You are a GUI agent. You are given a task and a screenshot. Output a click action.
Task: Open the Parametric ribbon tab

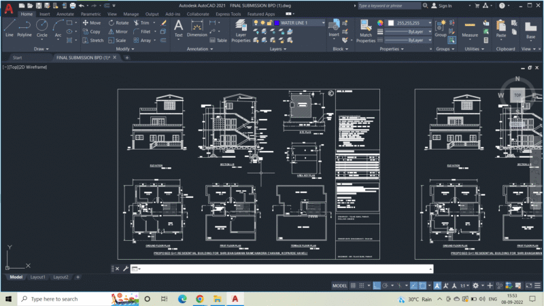click(x=90, y=14)
